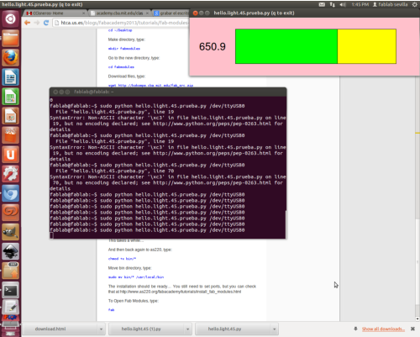
Task: Open LibreOffice Calc from the launcher
Action: click(10, 97)
